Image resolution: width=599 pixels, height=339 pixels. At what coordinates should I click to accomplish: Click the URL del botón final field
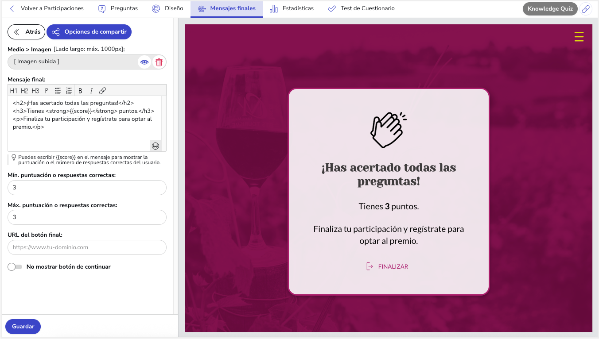87,247
